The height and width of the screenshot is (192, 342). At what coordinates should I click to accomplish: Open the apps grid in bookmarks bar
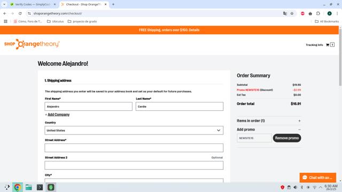6,21
